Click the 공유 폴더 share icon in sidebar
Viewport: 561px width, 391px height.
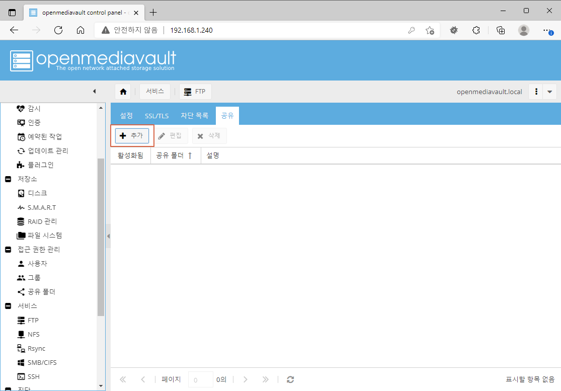(x=21, y=292)
